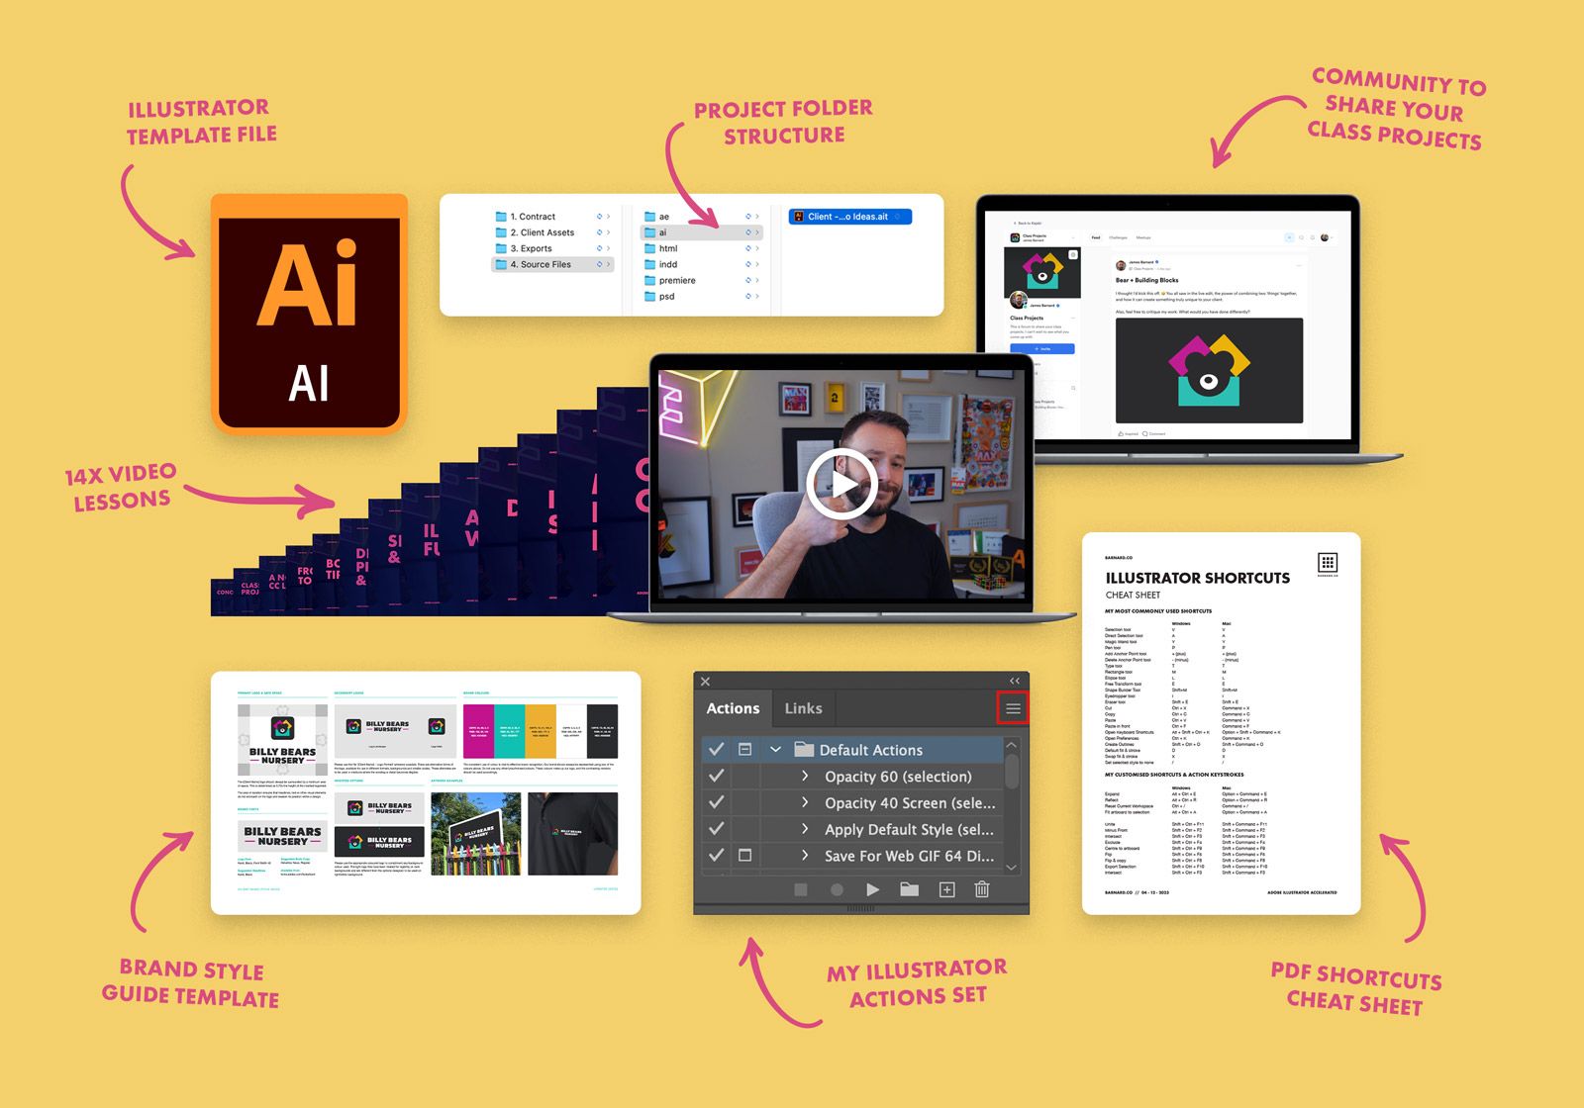Select the Default Actions set row
Screen dimensions: 1584x1108
(852, 750)
